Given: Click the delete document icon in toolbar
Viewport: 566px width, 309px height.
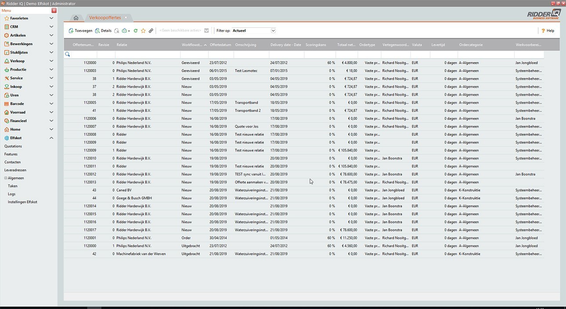Looking at the screenshot, I should (116, 31).
